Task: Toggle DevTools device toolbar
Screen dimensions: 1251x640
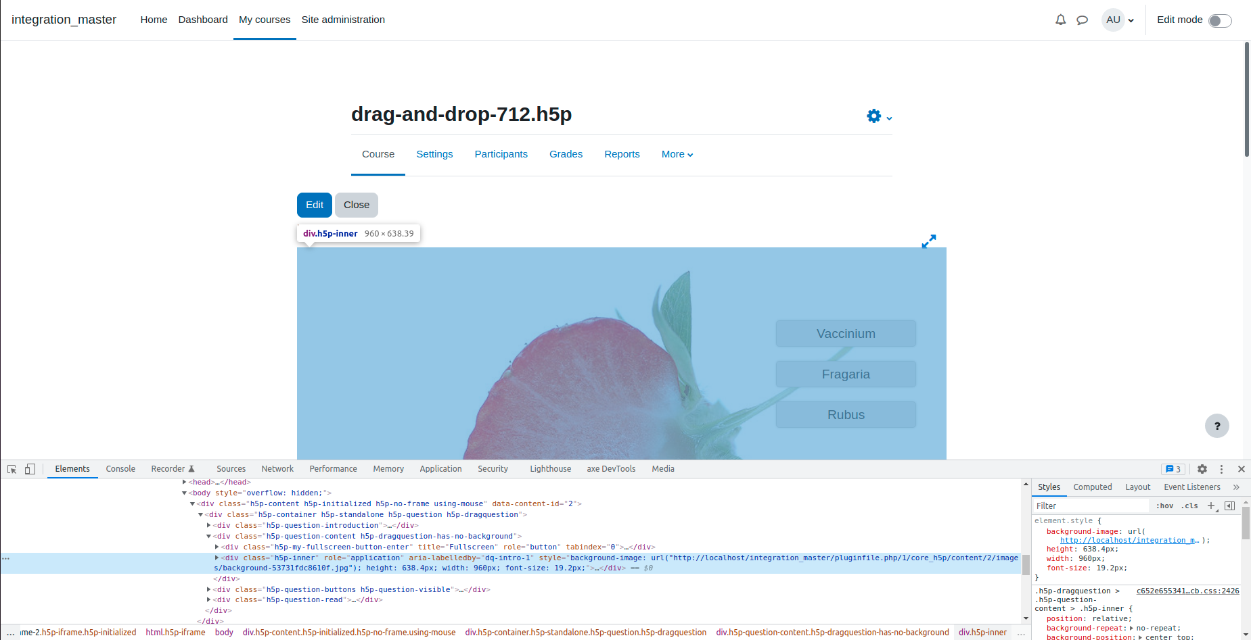Action: click(30, 469)
